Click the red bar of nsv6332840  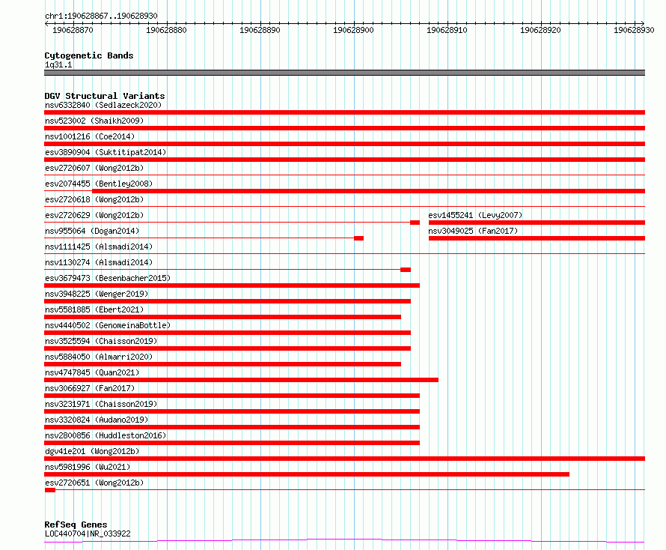pyautogui.click(x=344, y=112)
